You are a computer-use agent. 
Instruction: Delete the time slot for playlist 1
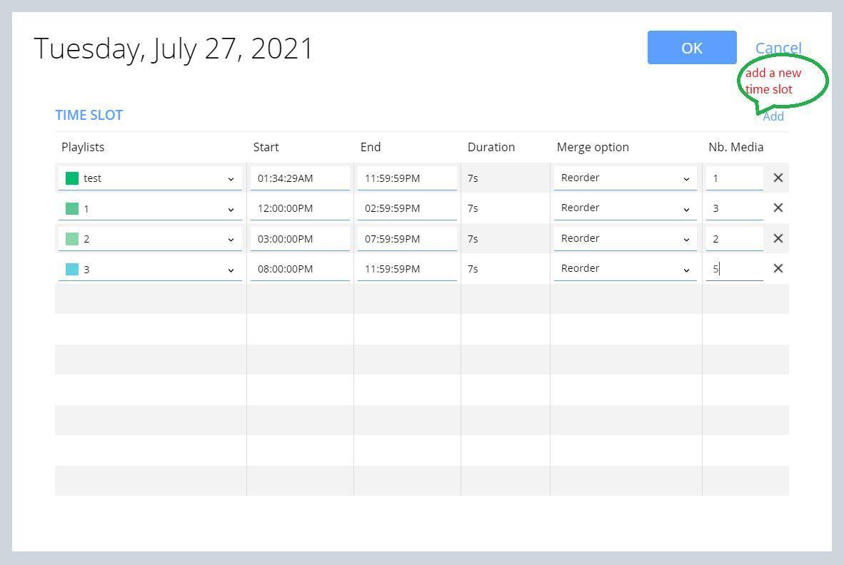(778, 208)
